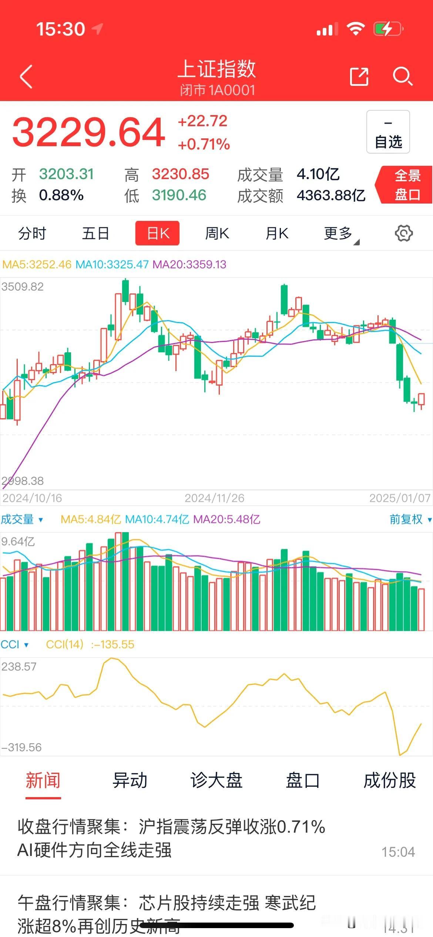Screen dimensions: 433x937
Task: Tap the low price 3190.46
Action: (x=179, y=195)
